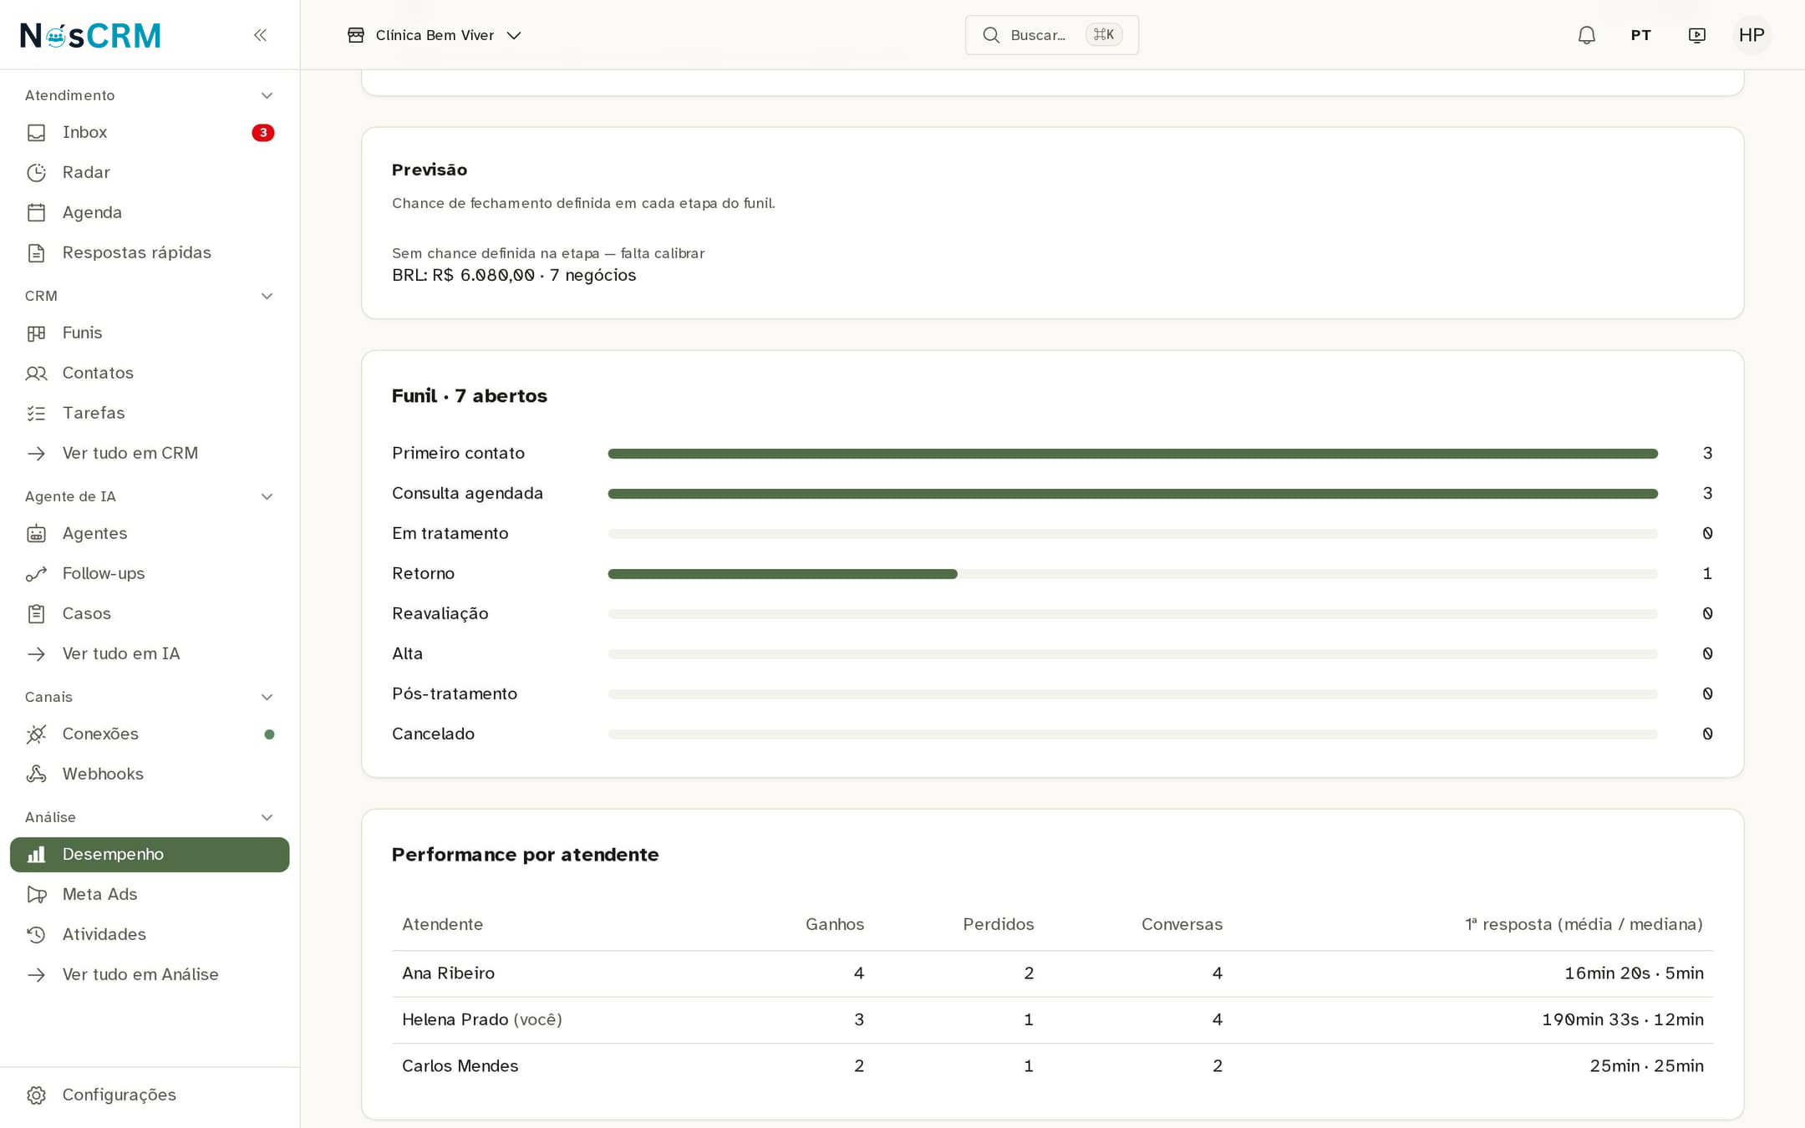Collapse the sidebar with the double-chevron icon
The width and height of the screenshot is (1805, 1128).
260,35
